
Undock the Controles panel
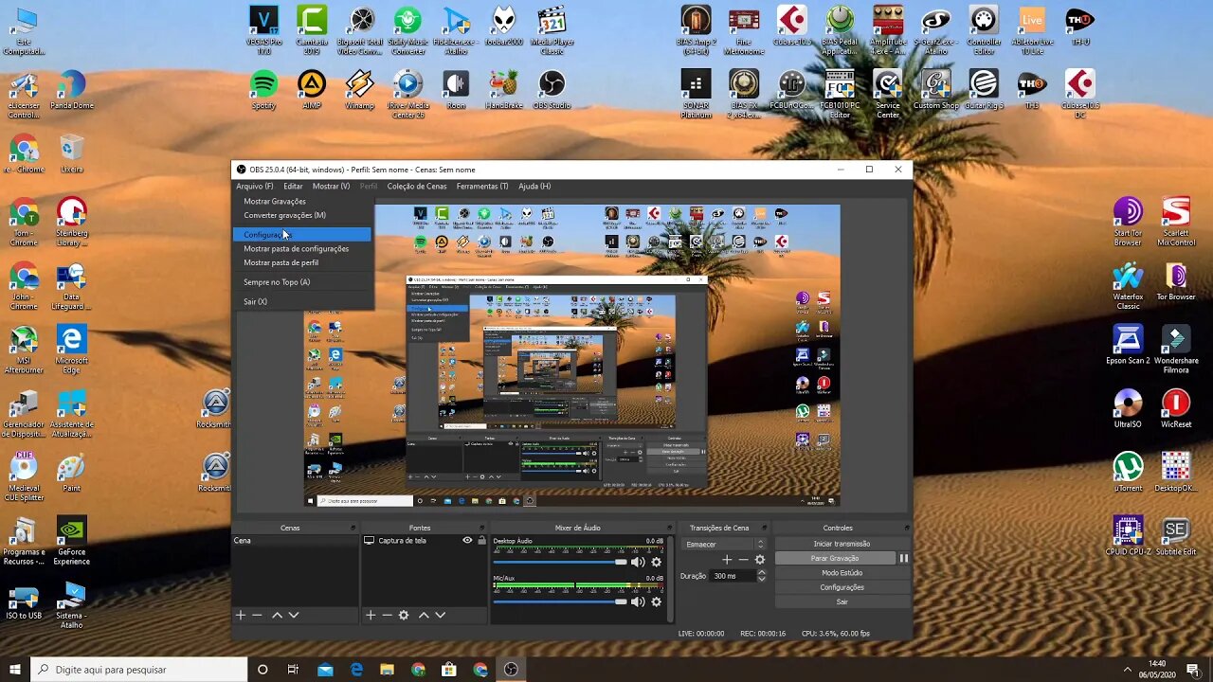[907, 528]
